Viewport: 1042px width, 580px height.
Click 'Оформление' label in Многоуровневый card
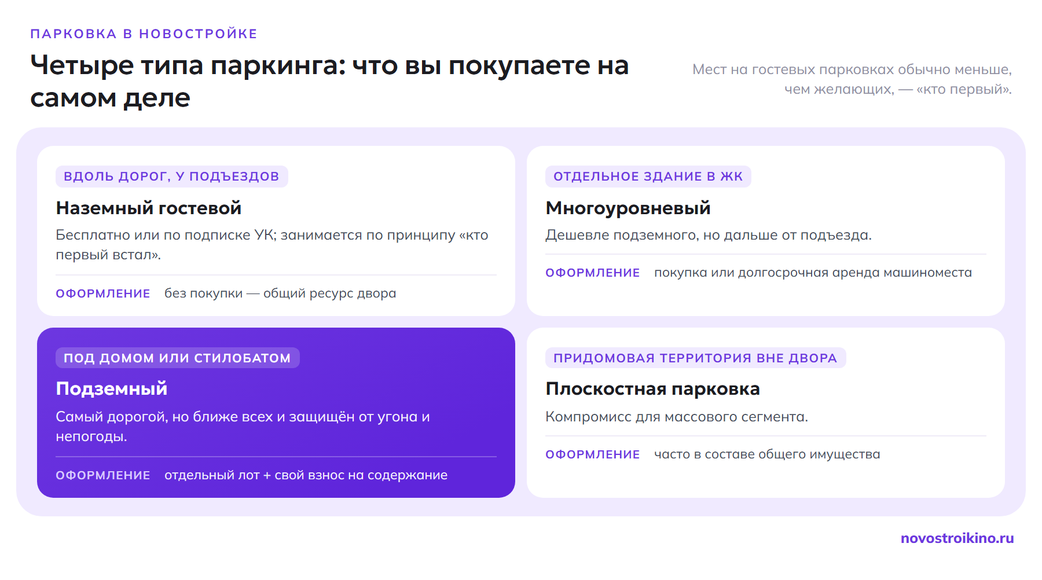click(x=593, y=273)
